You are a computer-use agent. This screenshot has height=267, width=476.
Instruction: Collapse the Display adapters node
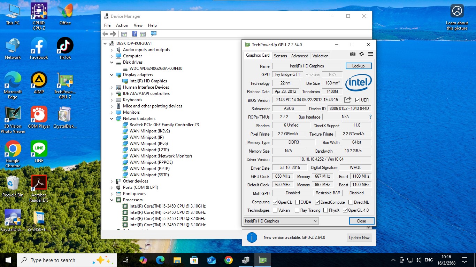(x=112, y=75)
